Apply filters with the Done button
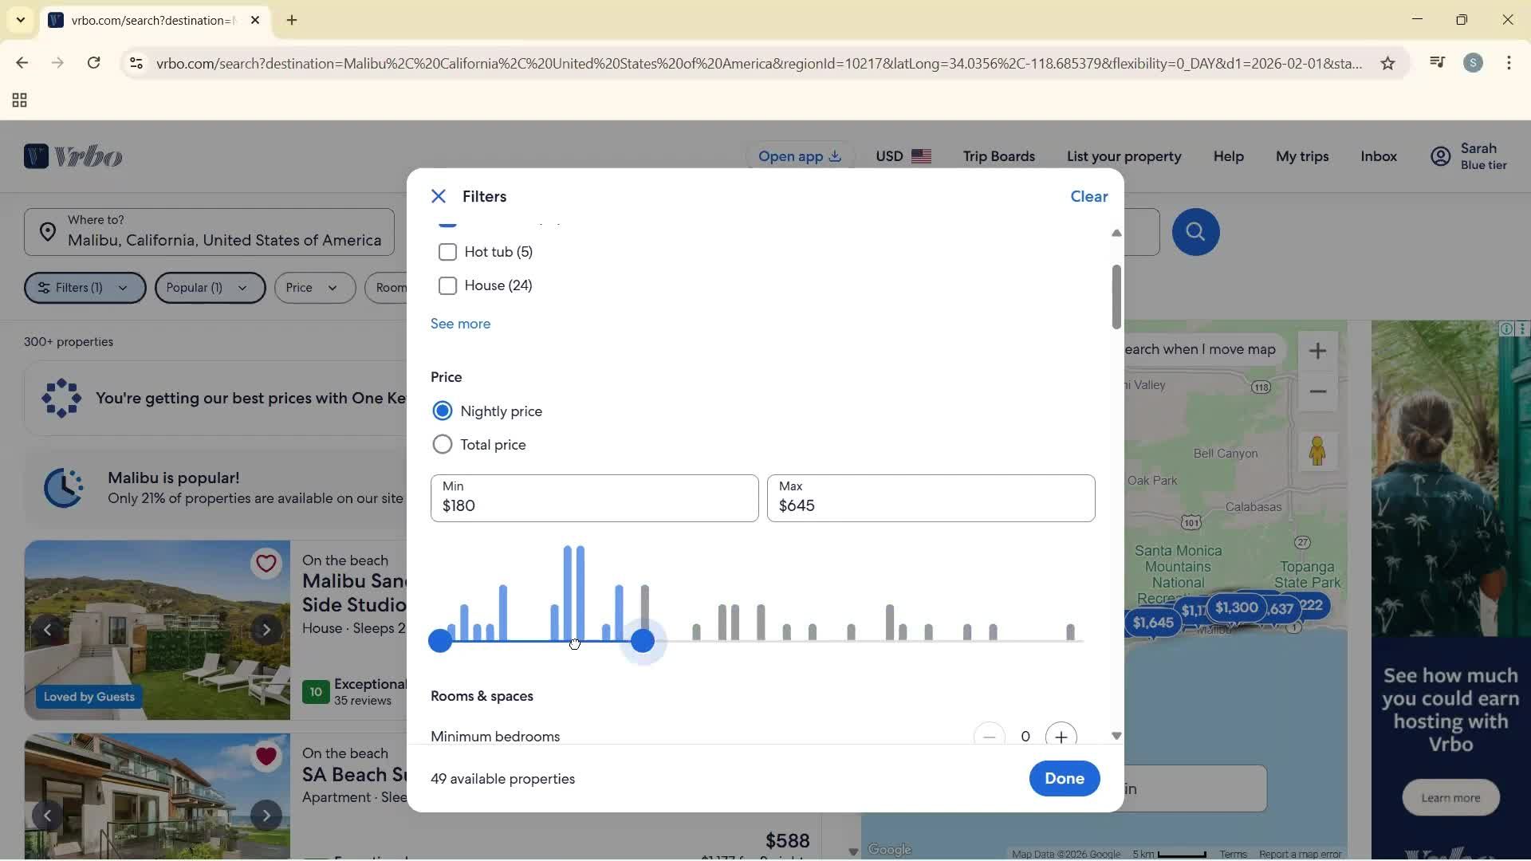The height and width of the screenshot is (861, 1531). (x=1064, y=778)
